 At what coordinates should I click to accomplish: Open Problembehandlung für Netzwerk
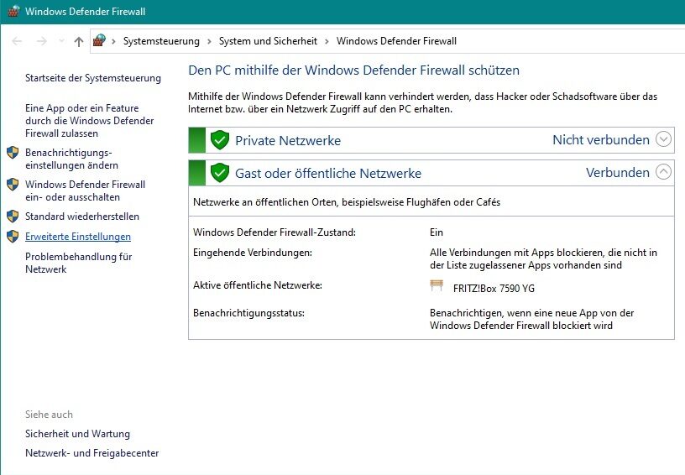[x=78, y=263]
